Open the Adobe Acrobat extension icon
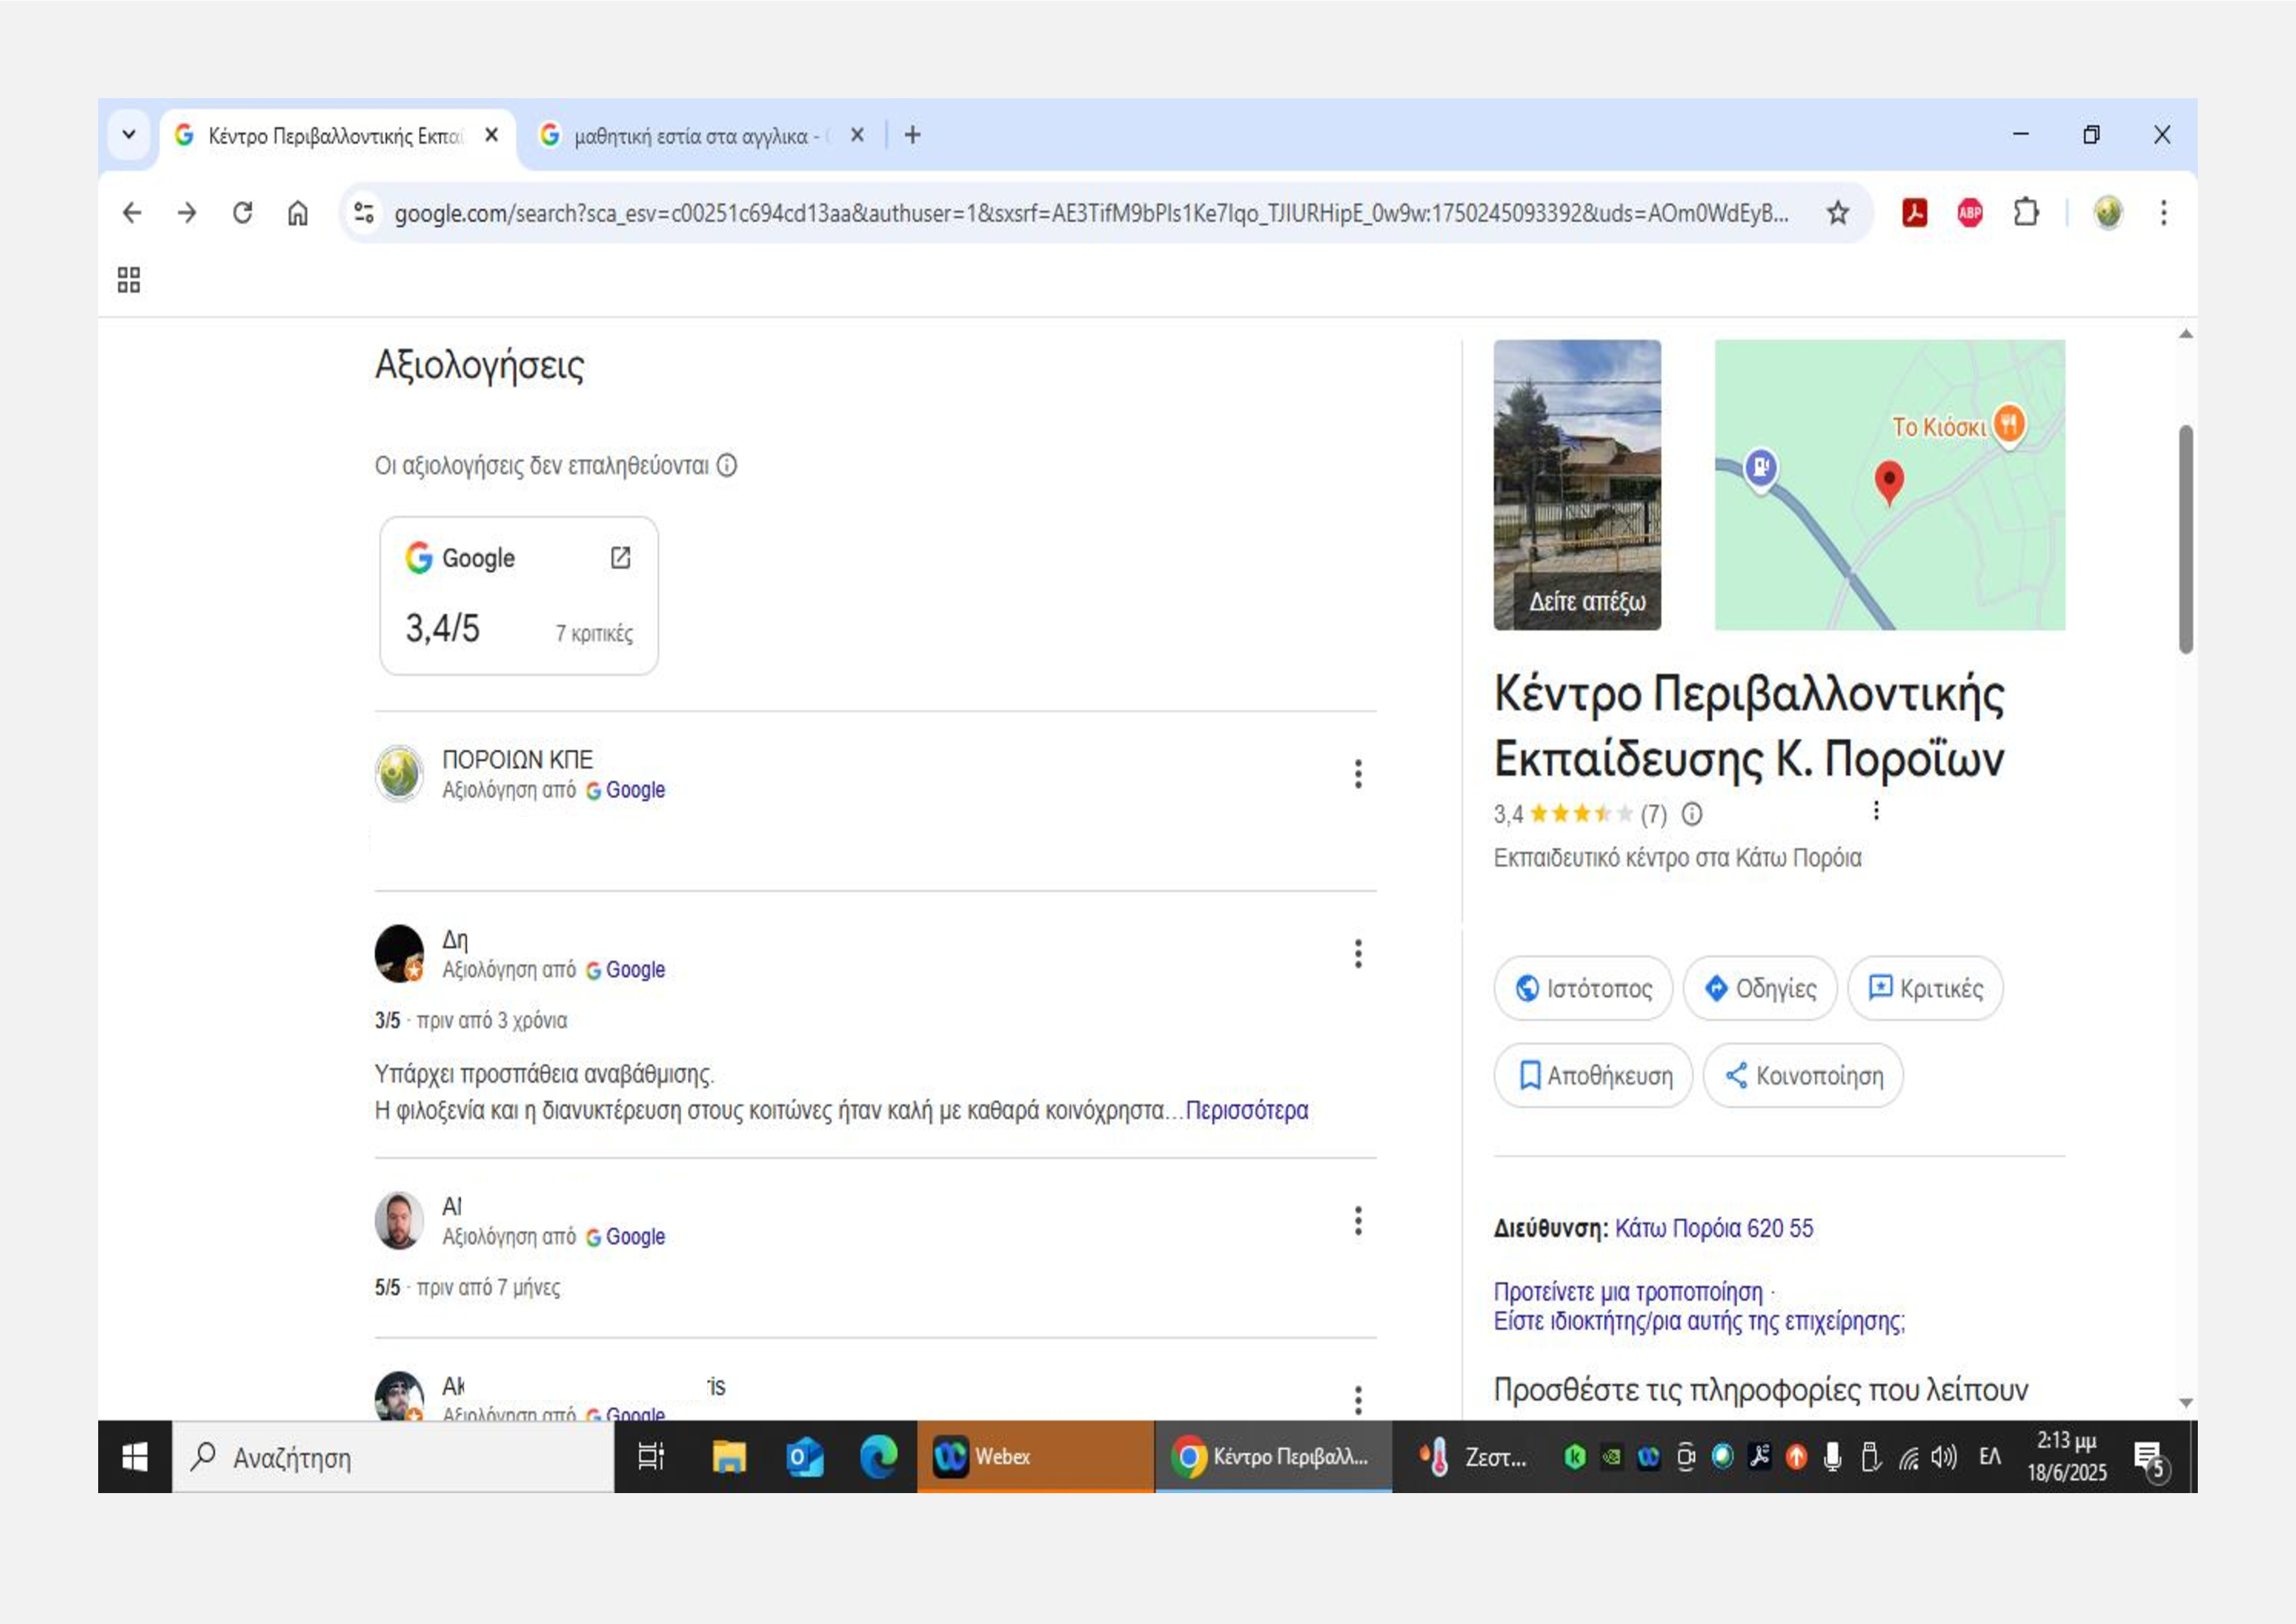Viewport: 2296px width, 1624px height. [1914, 213]
